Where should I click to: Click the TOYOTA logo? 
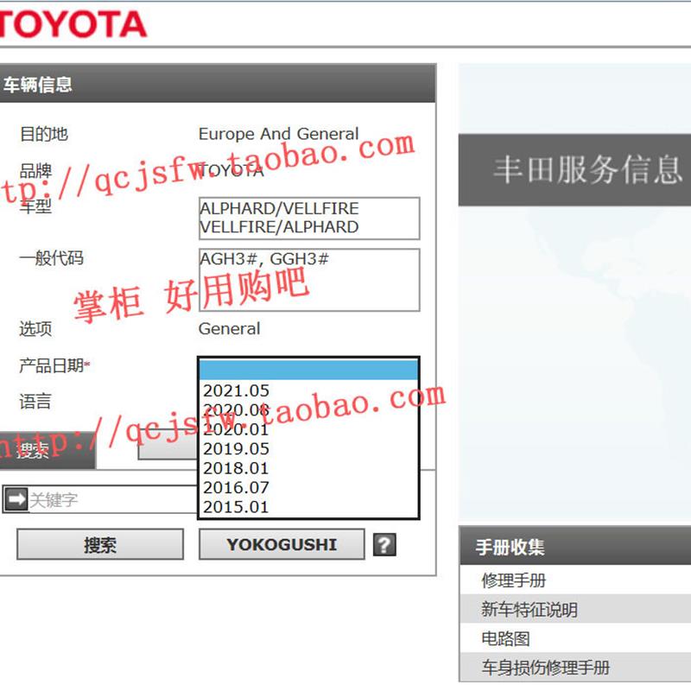click(x=73, y=24)
